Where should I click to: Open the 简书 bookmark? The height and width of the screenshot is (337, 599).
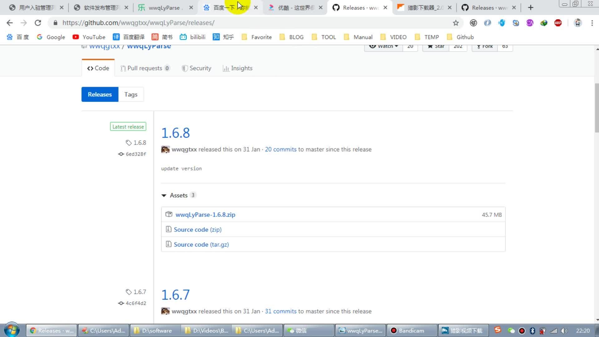click(x=162, y=37)
